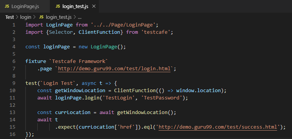The height and width of the screenshot is (139, 292).
Task: Open the Test breadcrumb folder
Action: 10,17
